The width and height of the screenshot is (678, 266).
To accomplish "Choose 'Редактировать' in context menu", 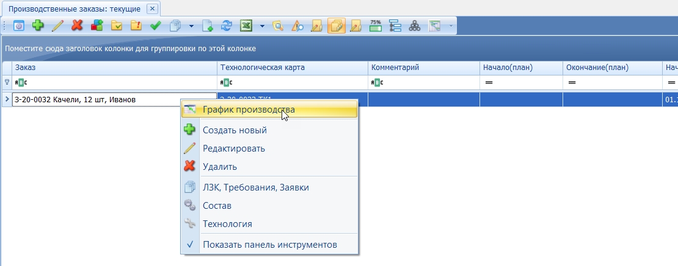I will tap(269, 149).
